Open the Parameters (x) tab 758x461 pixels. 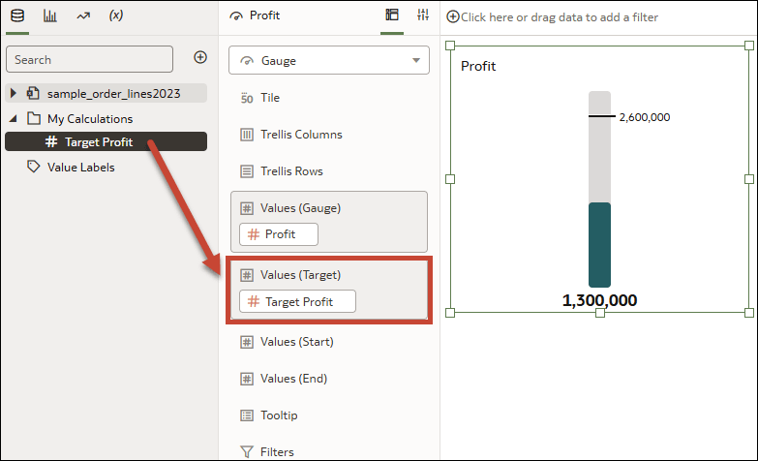tap(116, 15)
